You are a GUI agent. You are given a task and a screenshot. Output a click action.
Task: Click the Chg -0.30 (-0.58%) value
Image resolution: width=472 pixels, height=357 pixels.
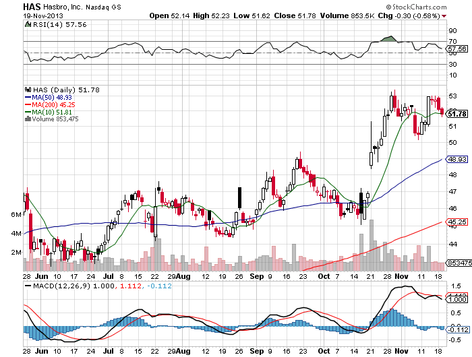tap(409, 15)
